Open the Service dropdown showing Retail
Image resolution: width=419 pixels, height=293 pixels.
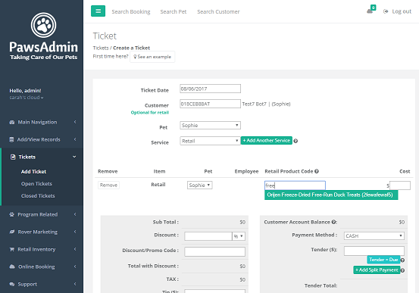210,141
